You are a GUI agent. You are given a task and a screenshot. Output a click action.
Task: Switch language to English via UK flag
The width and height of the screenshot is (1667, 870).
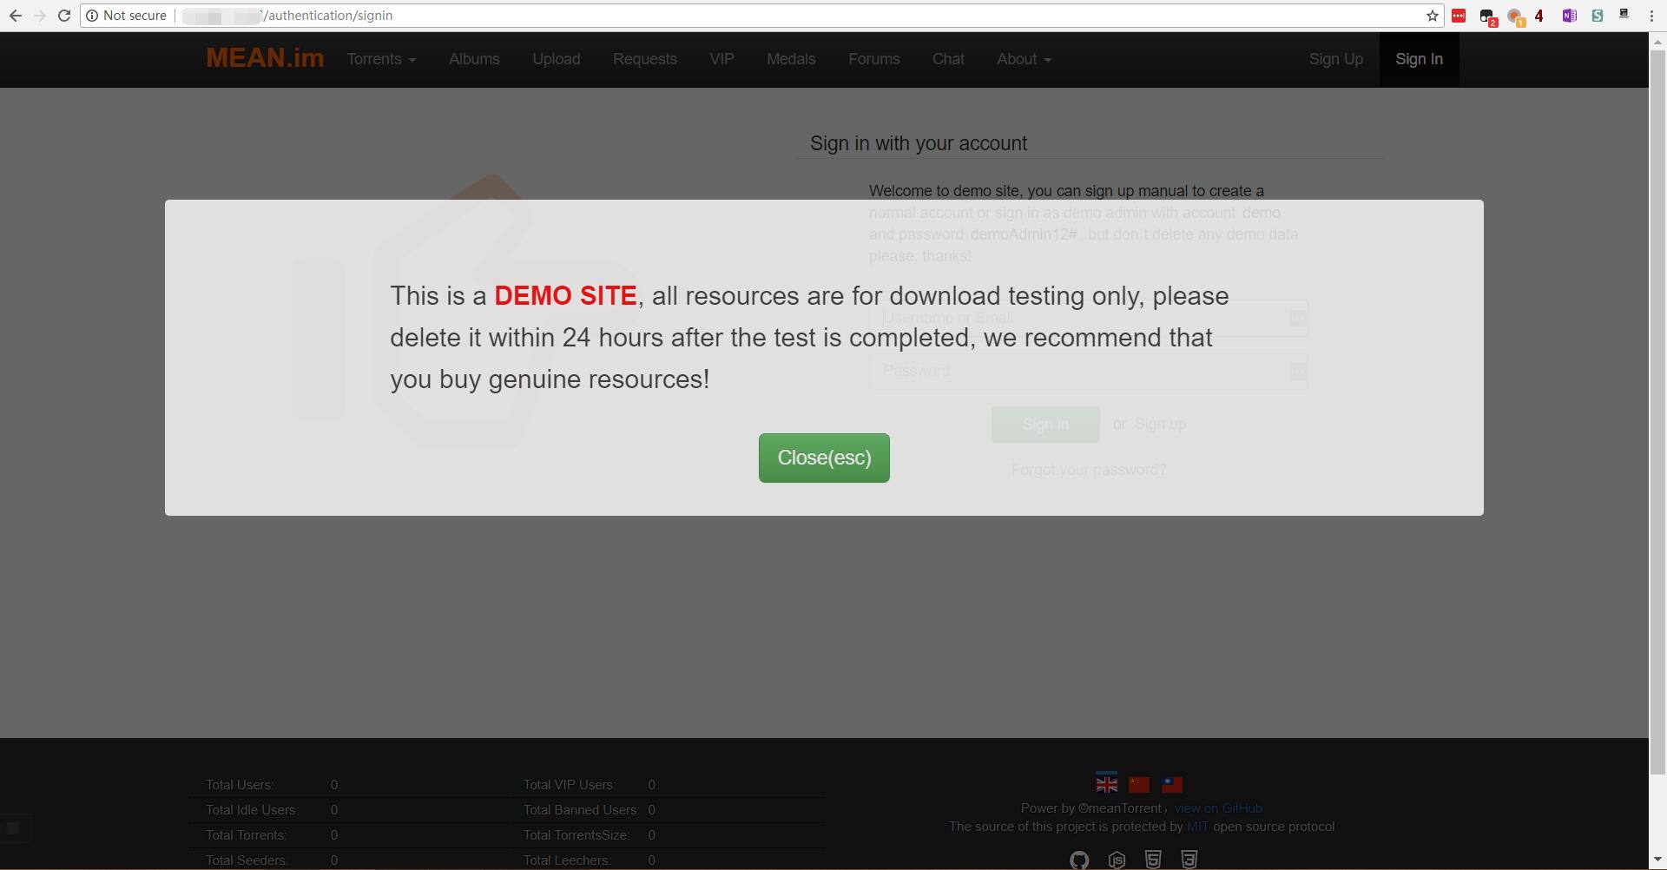point(1107,783)
